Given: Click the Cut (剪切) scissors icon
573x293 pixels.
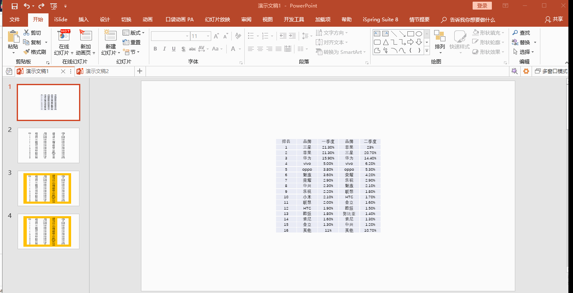Looking at the screenshot, I should [x=26, y=33].
